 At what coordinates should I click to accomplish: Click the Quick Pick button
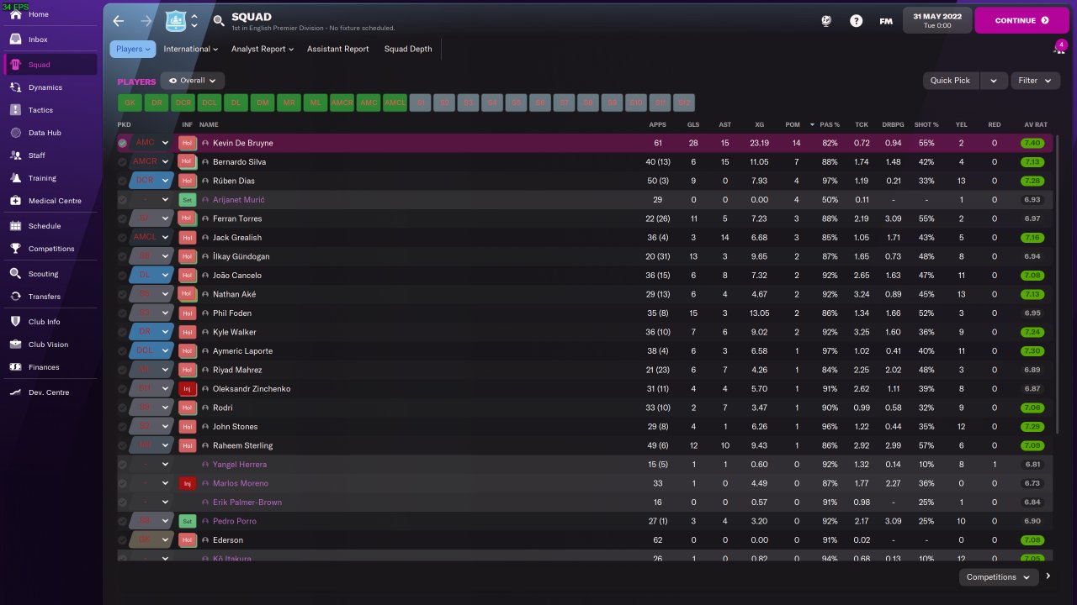(951, 81)
